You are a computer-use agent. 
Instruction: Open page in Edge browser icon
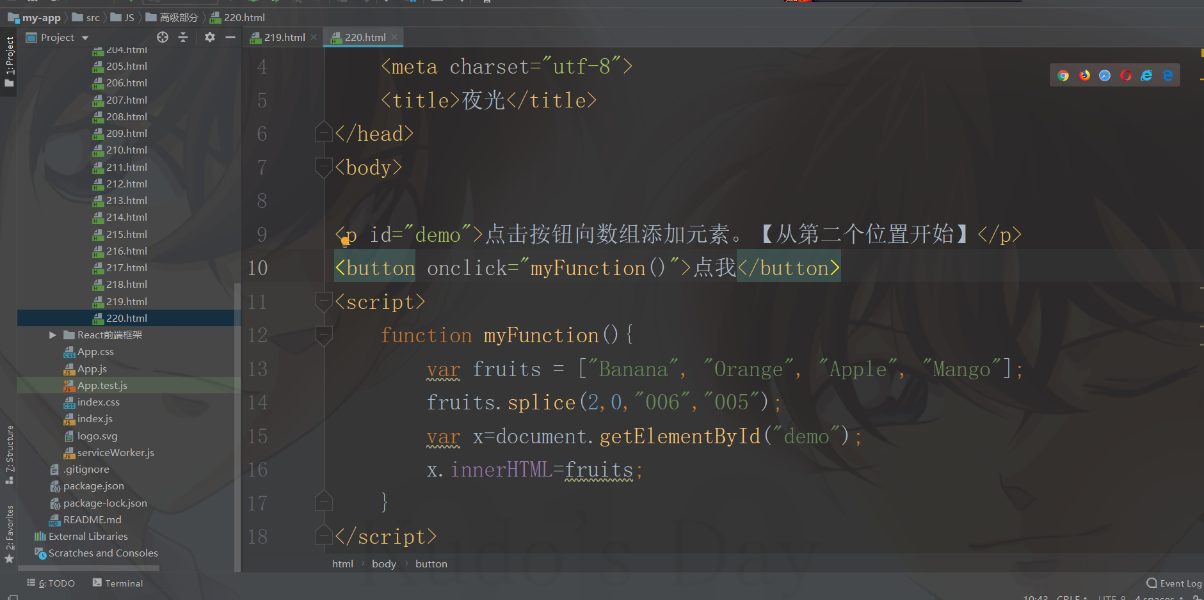click(1168, 75)
